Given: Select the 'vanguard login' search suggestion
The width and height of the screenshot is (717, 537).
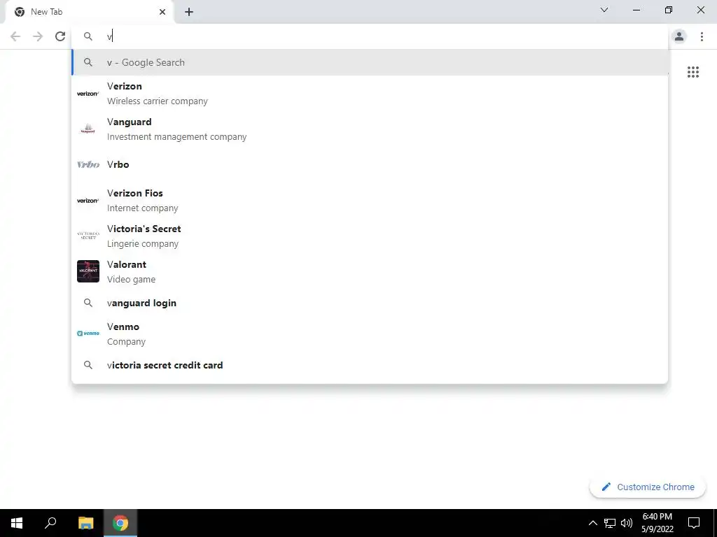Looking at the screenshot, I should point(370,303).
